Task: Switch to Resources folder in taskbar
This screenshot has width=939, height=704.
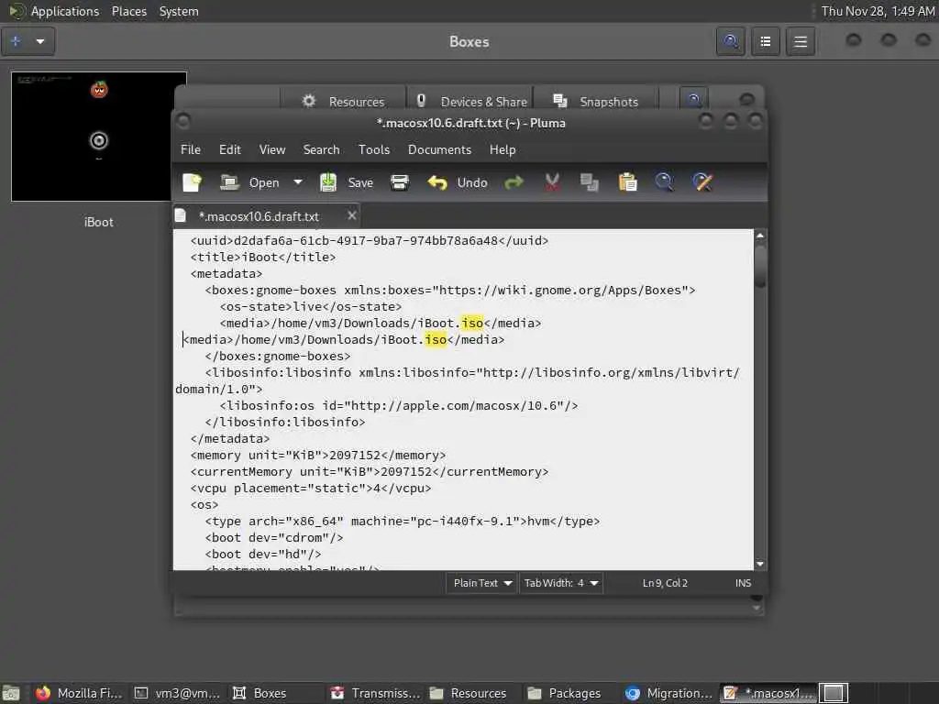Action: coord(469,693)
